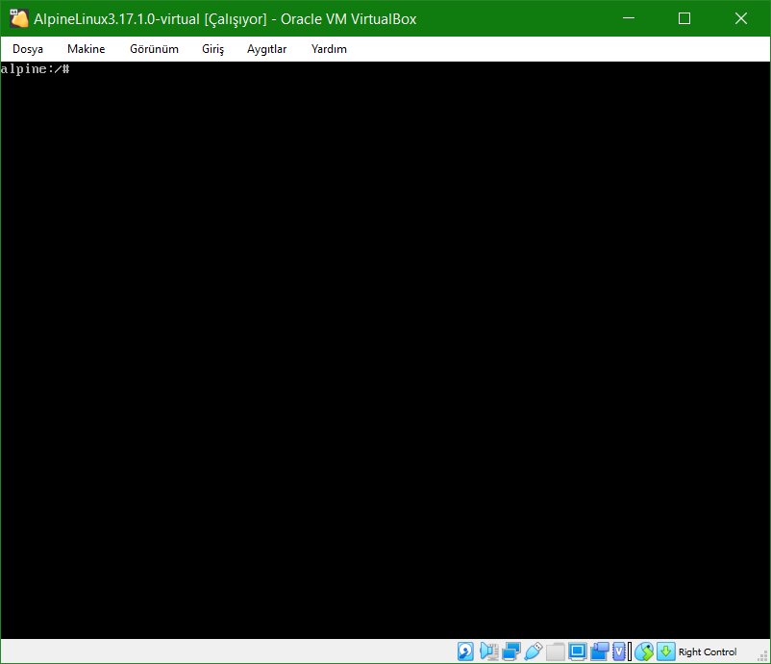The image size is (771, 664).
Task: Click the keyboard capture arrow icon
Action: [666, 651]
